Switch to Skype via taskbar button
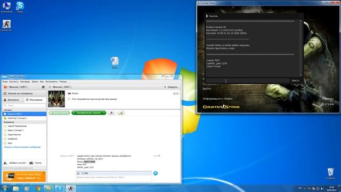341x192 pixels. click(60, 188)
